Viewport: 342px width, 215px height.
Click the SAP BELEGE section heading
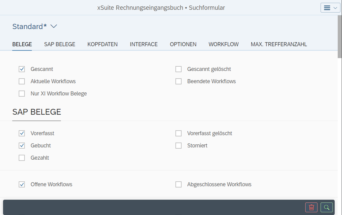(x=36, y=112)
